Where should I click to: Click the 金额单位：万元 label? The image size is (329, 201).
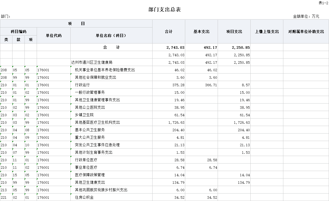tap(306, 16)
